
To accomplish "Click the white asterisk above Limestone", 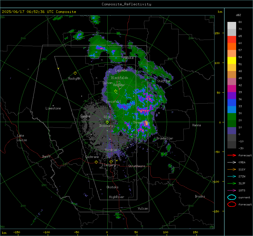I will [x=53, y=106].
